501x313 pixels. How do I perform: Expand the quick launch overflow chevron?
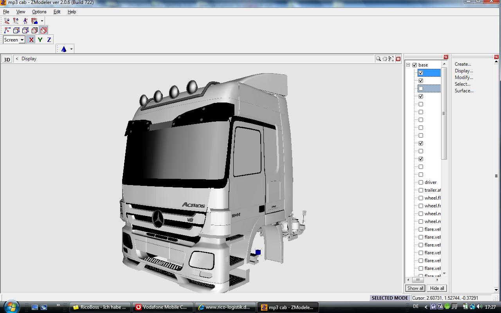click(x=58, y=305)
